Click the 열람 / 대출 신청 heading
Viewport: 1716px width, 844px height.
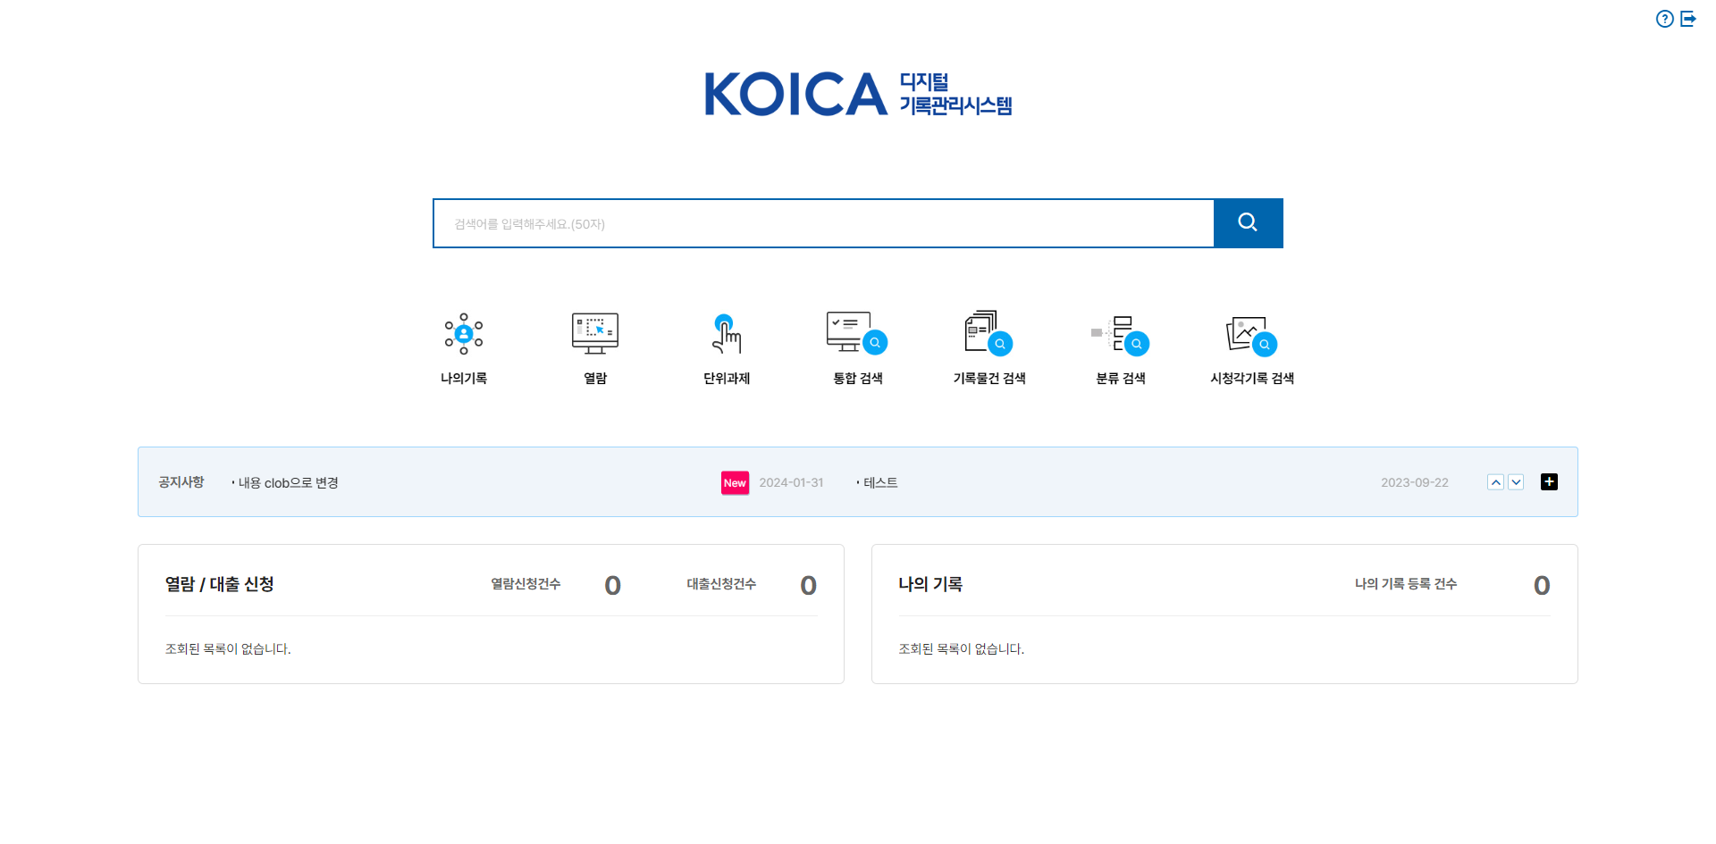pyautogui.click(x=219, y=584)
